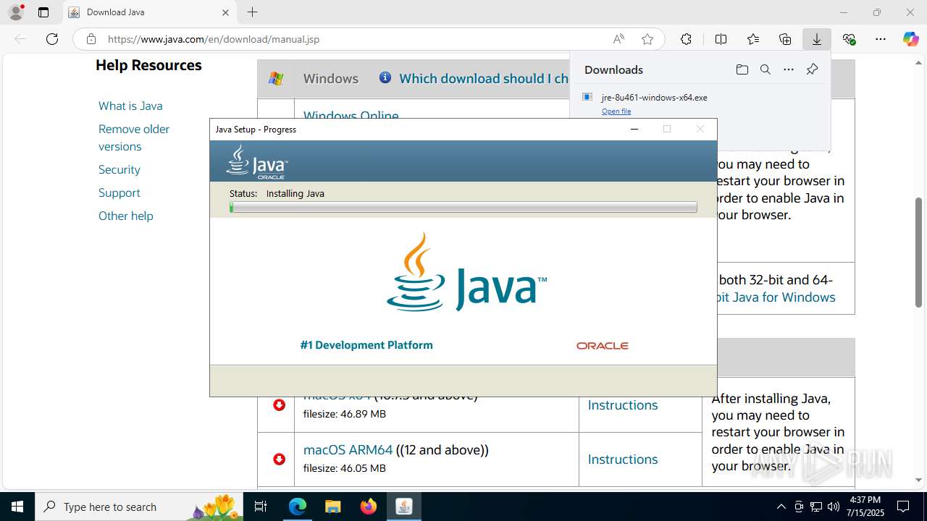Open Instructions for macOS x64

tap(623, 405)
